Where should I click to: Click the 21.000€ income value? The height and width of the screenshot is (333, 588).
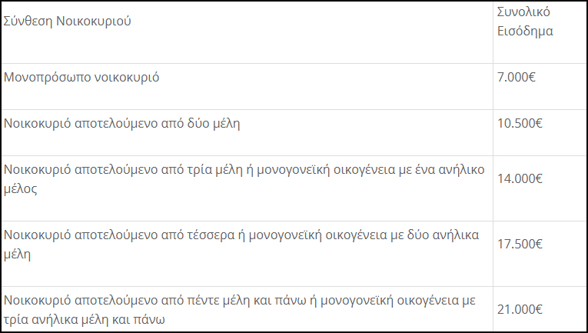click(520, 309)
